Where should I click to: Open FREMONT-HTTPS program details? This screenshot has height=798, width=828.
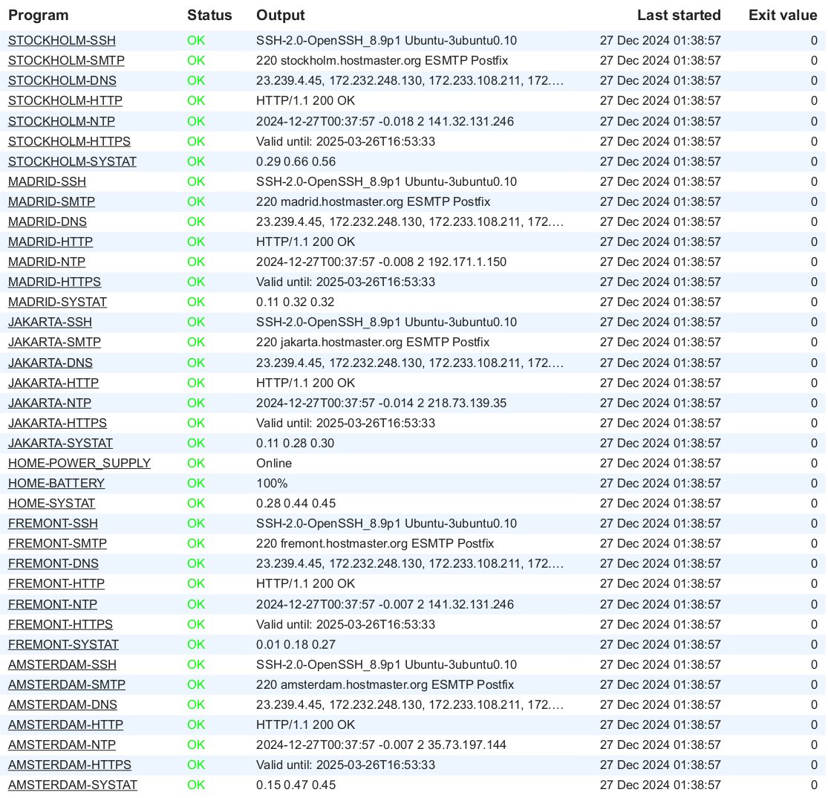(x=60, y=624)
